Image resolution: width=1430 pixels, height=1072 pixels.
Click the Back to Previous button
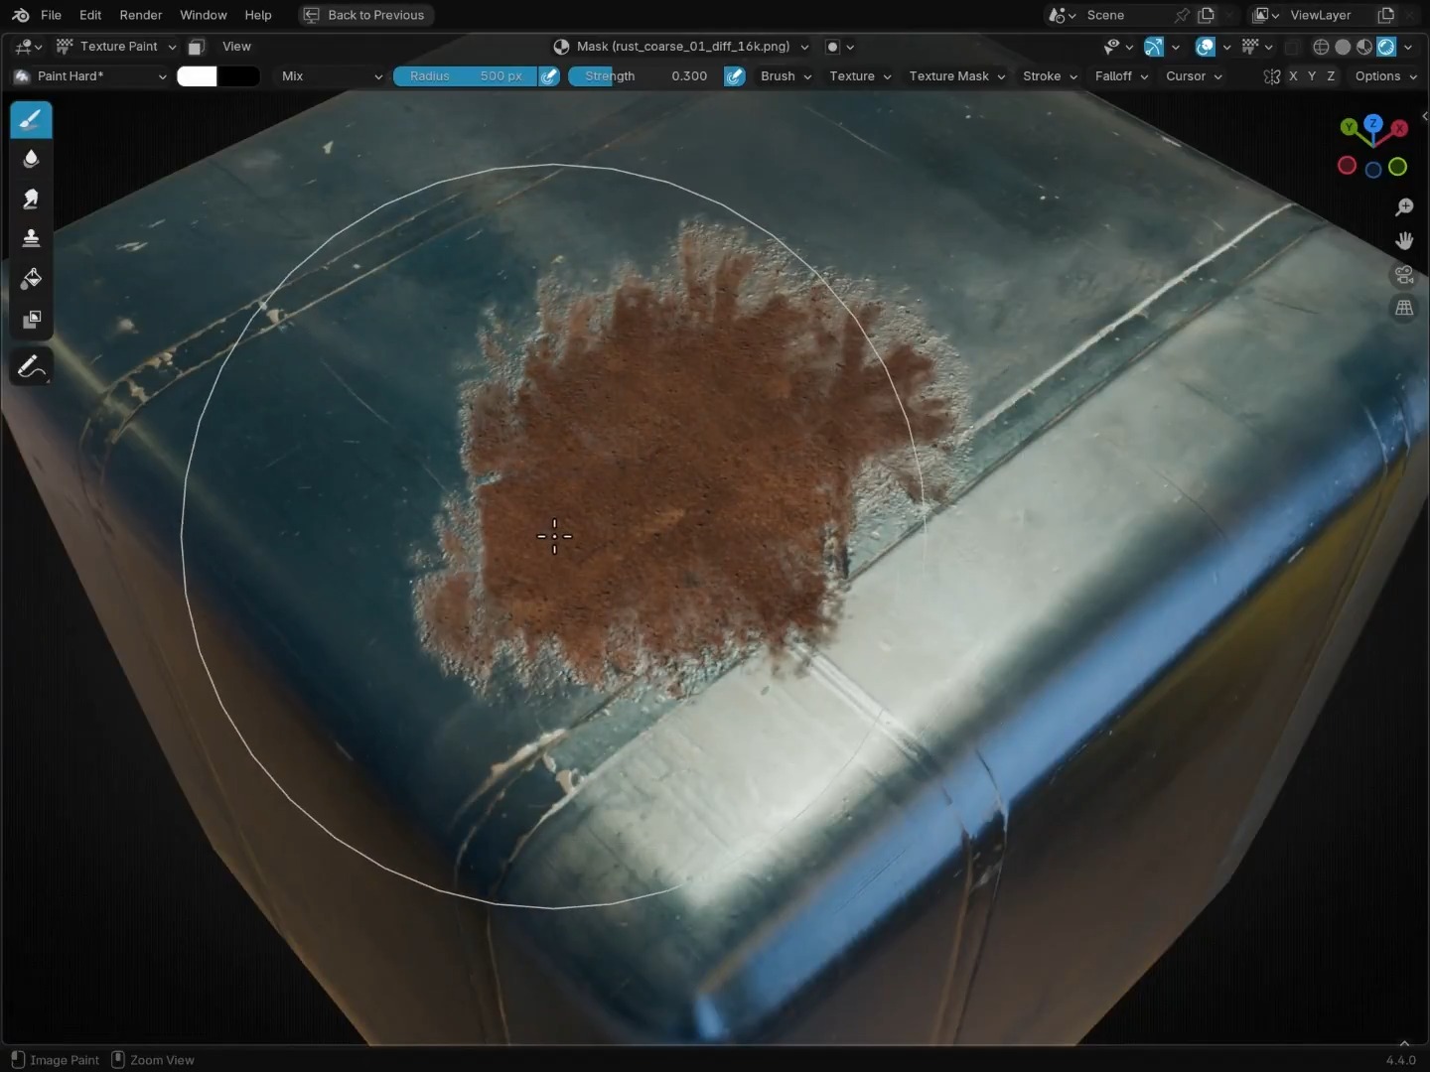coord(365,15)
